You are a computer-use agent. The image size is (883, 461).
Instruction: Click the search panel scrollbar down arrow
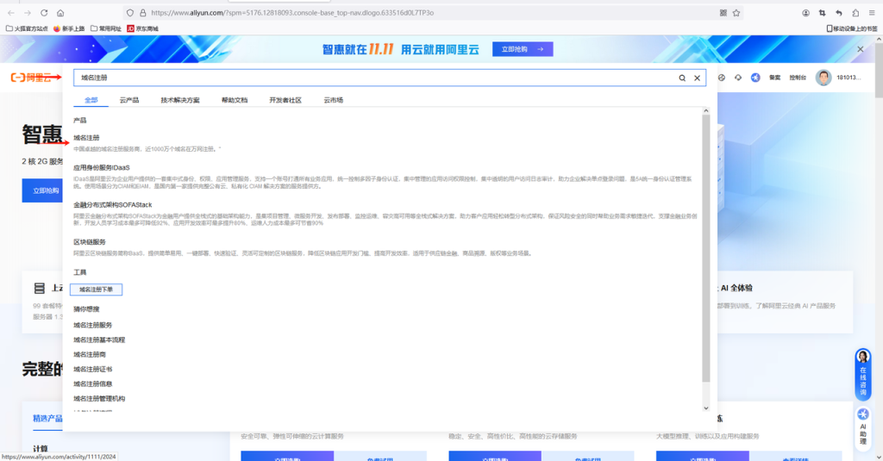pos(705,408)
